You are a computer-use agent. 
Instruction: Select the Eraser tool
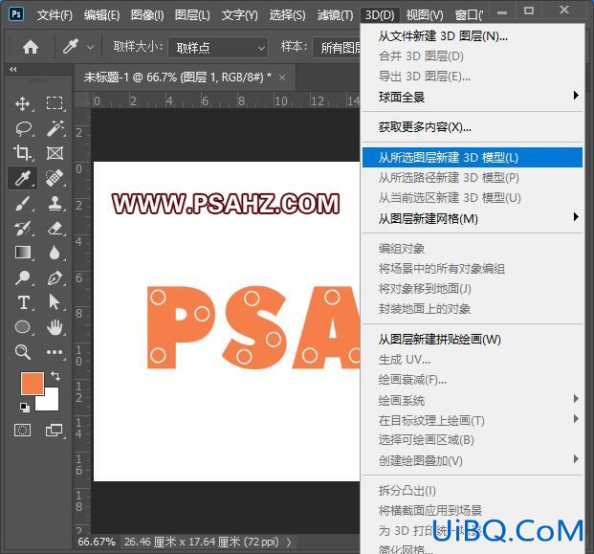pyautogui.click(x=55, y=228)
